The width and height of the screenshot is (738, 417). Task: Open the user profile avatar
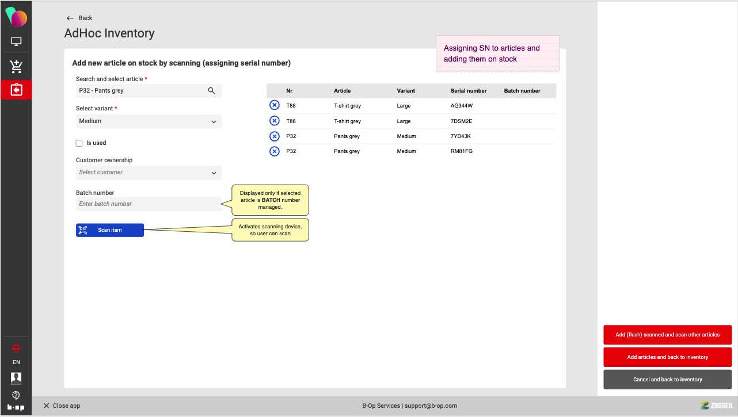(16, 378)
